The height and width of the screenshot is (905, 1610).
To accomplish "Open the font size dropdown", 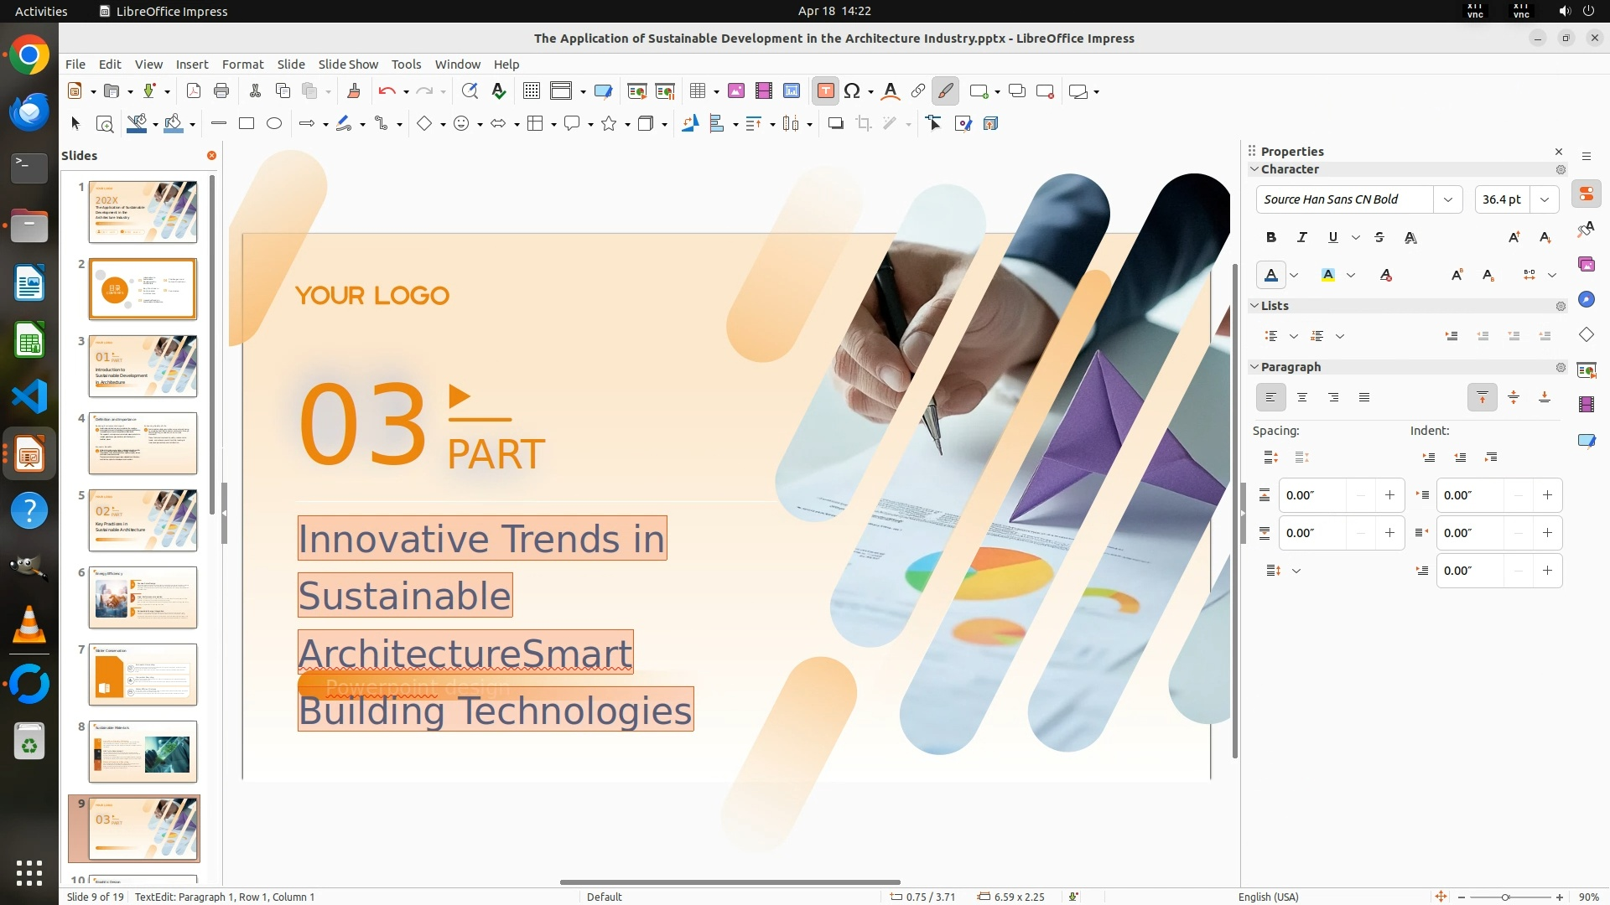I will point(1545,199).
